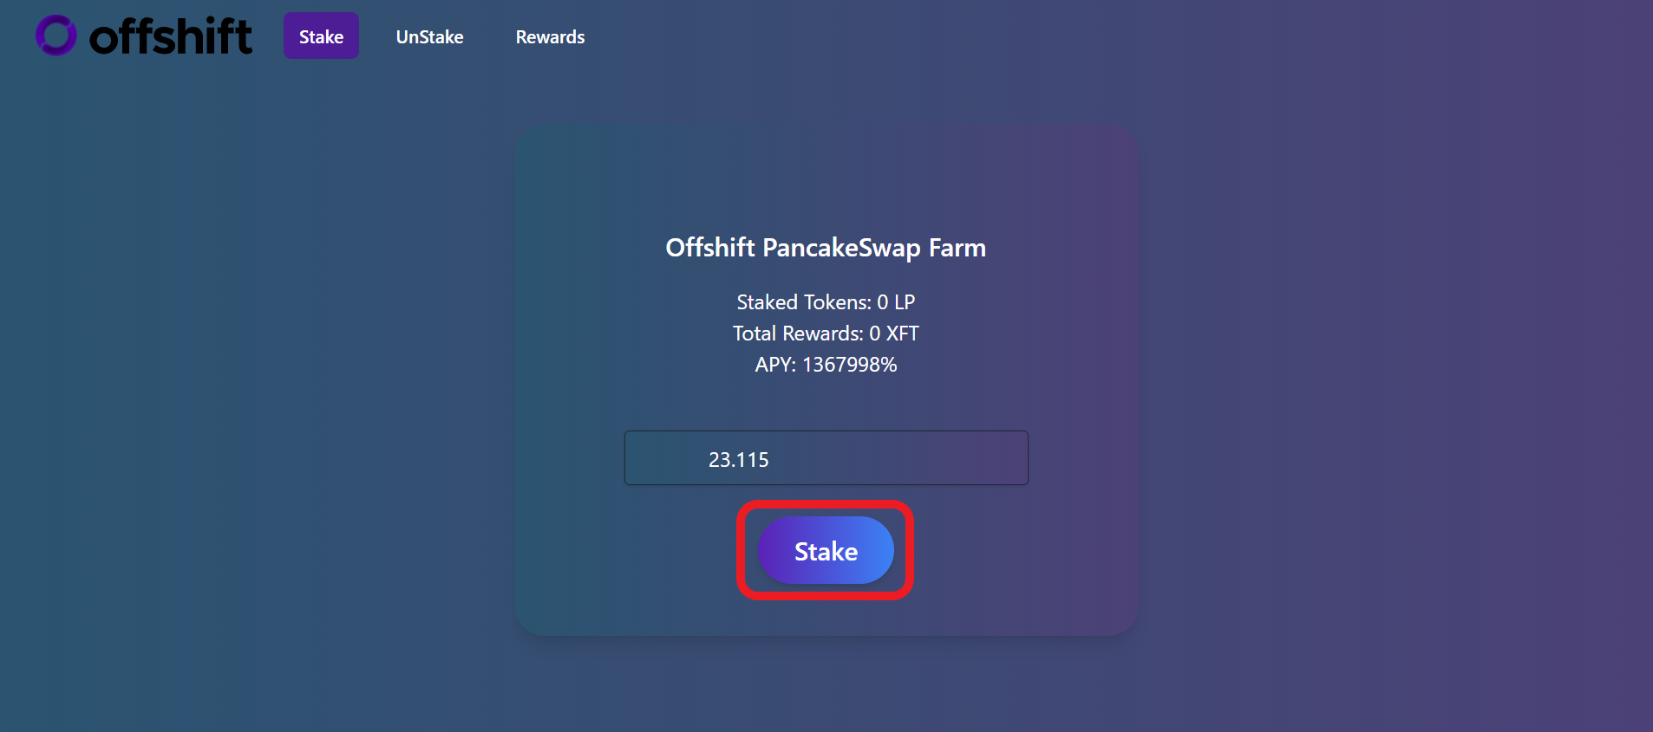Click the purple Offshift ring logo

pos(56,36)
